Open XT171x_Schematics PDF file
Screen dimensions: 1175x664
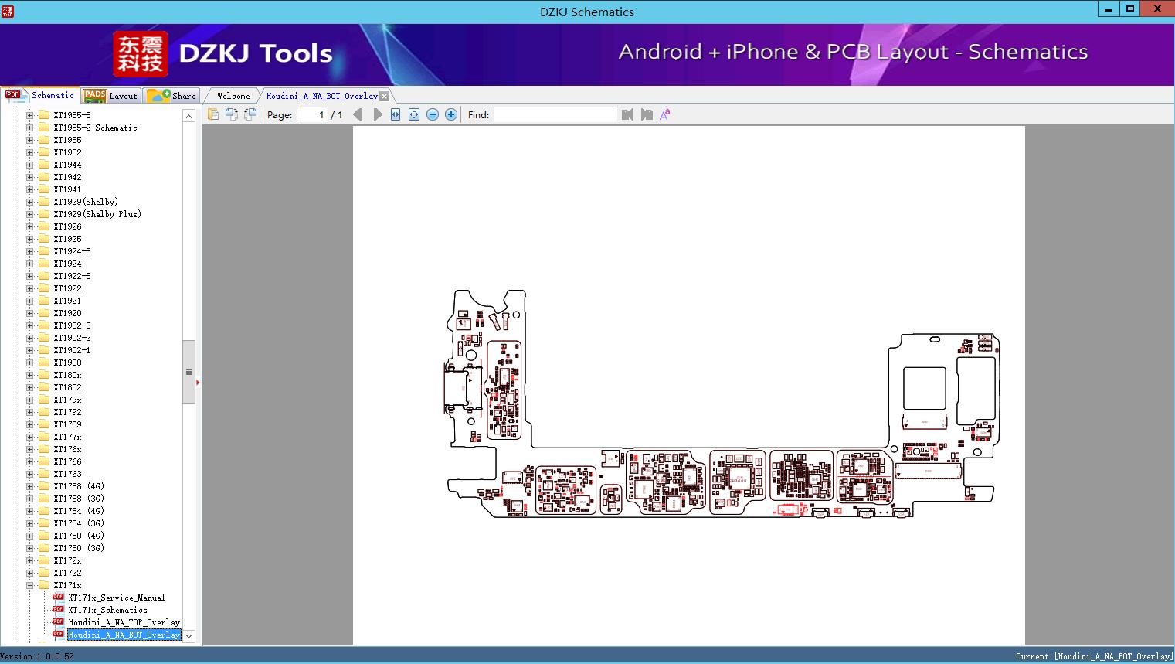tap(107, 610)
